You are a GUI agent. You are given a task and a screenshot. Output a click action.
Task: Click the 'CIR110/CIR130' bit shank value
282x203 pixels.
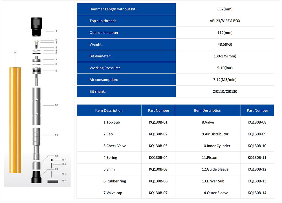tap(225, 92)
